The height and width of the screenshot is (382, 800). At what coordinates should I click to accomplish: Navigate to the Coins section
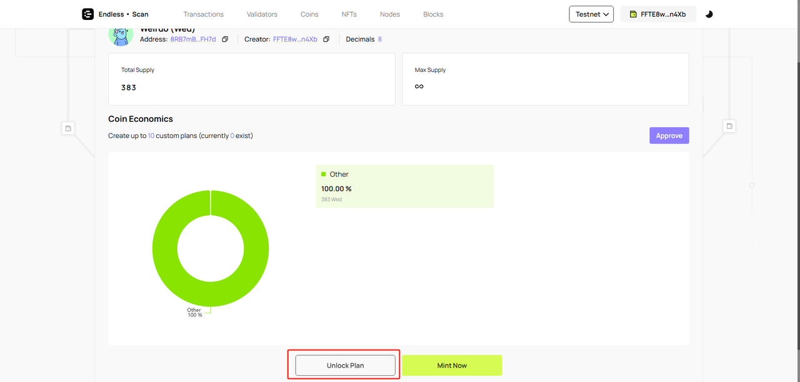[x=309, y=14]
